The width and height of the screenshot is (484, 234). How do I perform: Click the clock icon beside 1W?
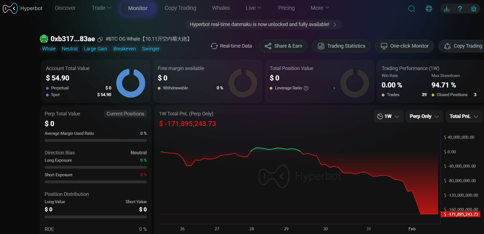pos(380,116)
